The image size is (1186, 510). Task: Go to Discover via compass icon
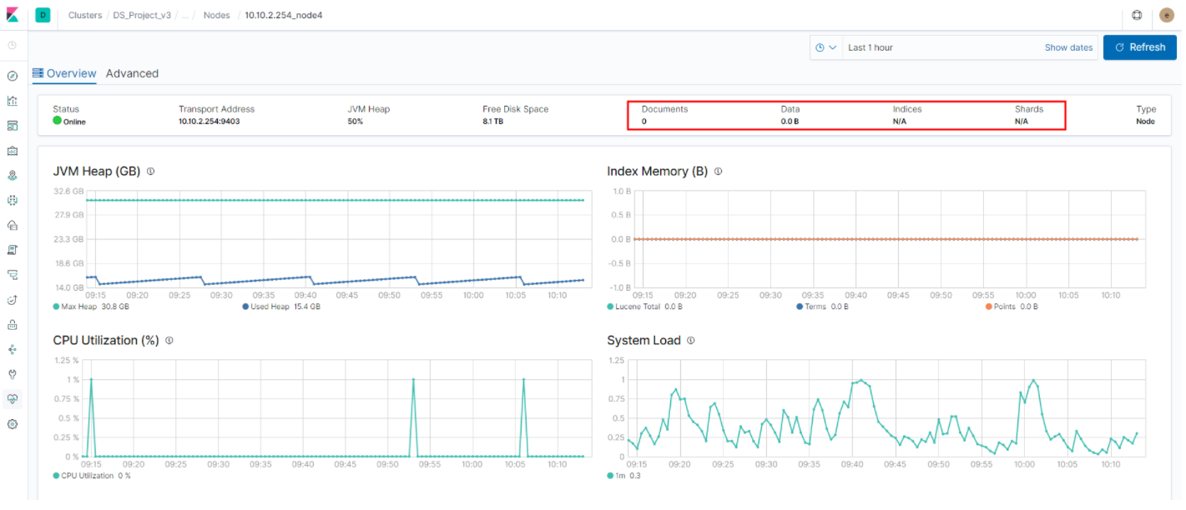13,76
